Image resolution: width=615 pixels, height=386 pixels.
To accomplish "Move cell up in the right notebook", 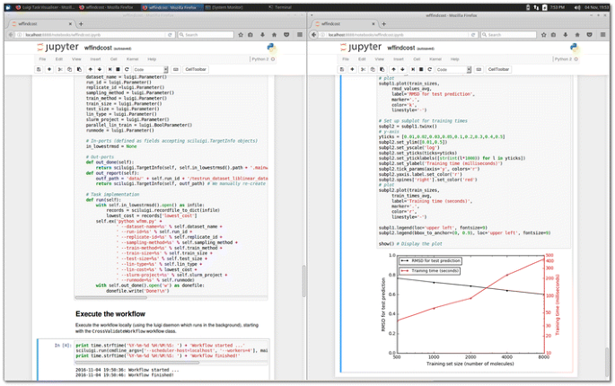I will [393, 69].
